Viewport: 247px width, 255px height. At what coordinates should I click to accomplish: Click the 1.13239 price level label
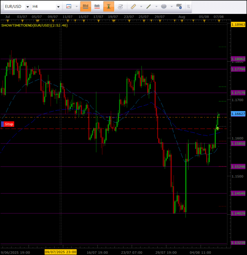click(x=238, y=243)
